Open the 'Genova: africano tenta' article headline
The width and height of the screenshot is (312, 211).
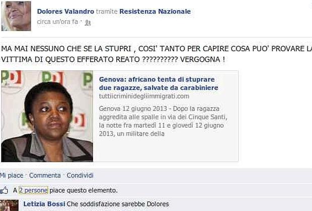tap(159, 83)
